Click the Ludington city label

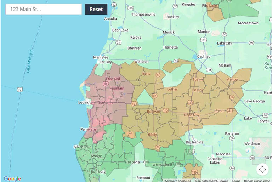click(86, 102)
